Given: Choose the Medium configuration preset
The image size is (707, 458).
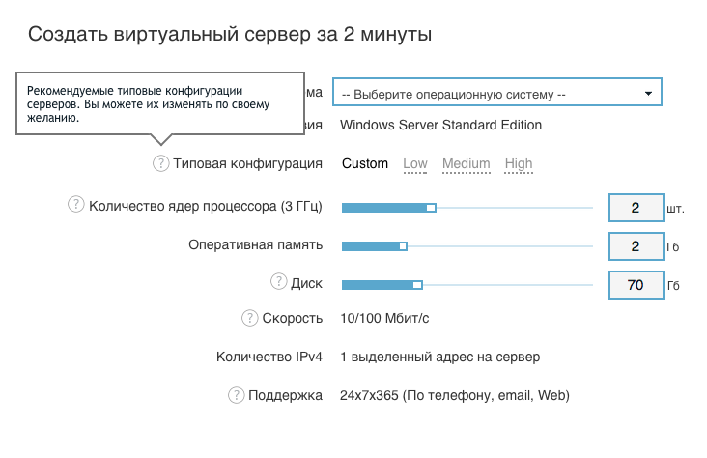Looking at the screenshot, I should click(x=467, y=163).
